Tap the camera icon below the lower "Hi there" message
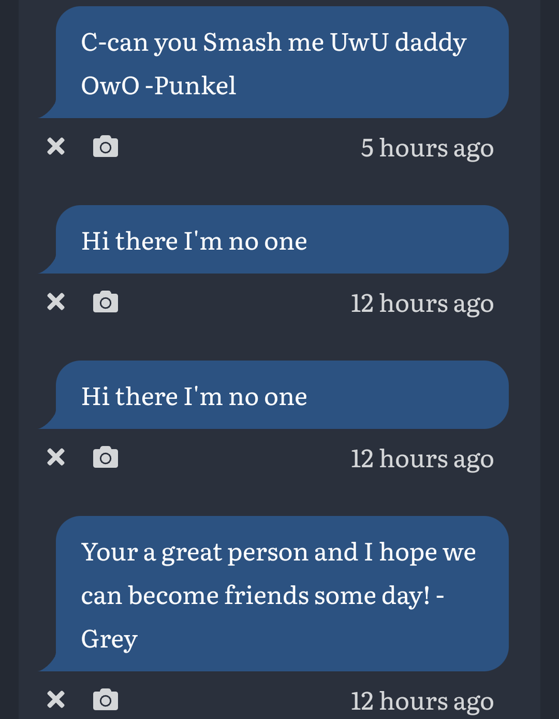The height and width of the screenshot is (719, 559). (x=106, y=457)
